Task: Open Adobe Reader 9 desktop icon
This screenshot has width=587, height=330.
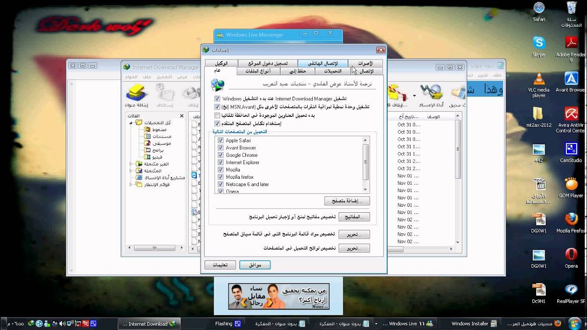Action: point(571,49)
